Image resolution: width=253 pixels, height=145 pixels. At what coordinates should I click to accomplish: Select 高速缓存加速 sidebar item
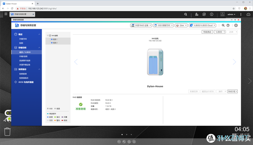[25, 60]
